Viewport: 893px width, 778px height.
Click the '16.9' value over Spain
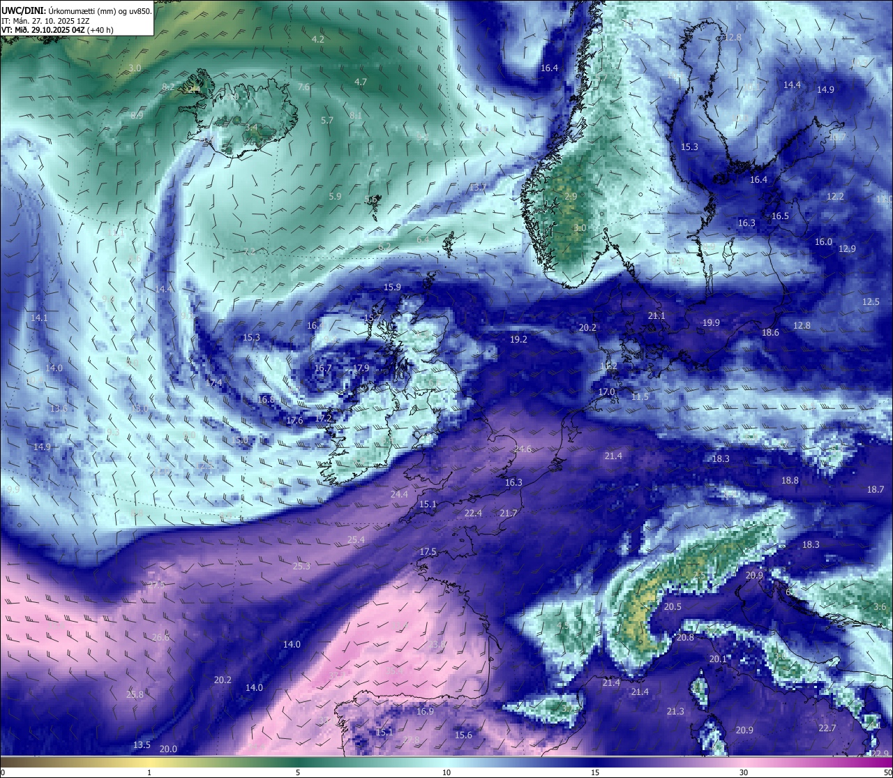tap(425, 712)
